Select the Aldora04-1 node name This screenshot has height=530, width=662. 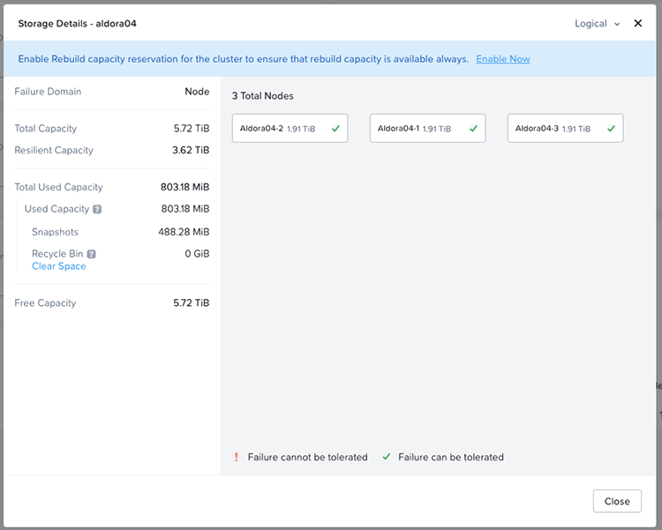point(398,129)
